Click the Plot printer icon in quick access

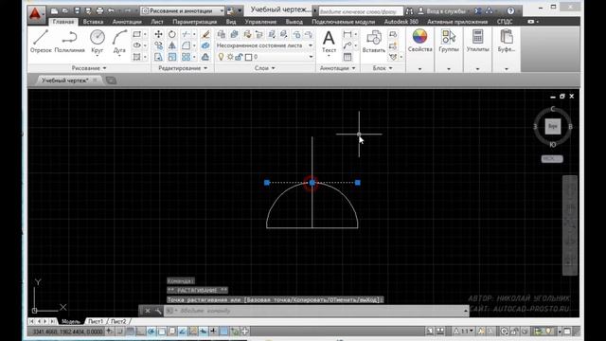[99, 10]
